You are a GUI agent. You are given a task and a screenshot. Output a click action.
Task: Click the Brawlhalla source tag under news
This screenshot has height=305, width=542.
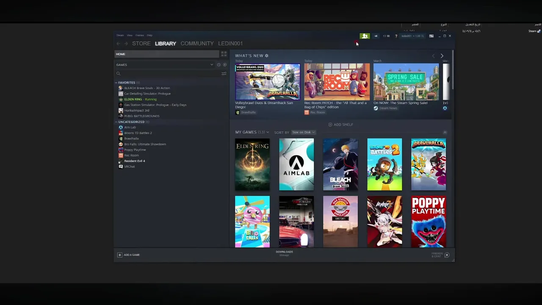pos(248,113)
